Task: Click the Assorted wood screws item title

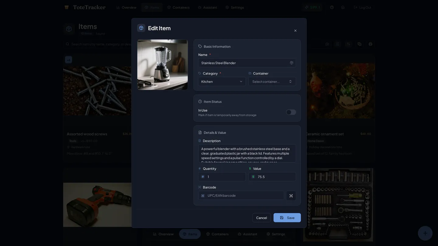Action: coord(87,134)
